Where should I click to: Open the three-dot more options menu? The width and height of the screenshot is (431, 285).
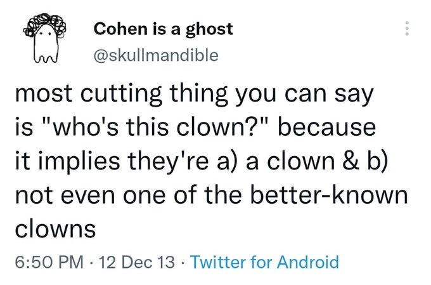[x=408, y=28]
